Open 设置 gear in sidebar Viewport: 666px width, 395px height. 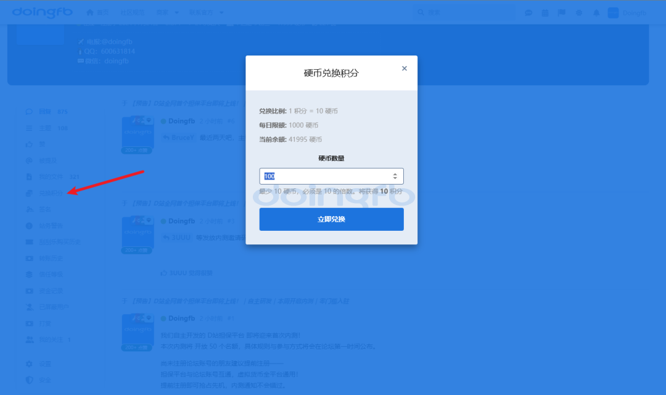point(44,364)
